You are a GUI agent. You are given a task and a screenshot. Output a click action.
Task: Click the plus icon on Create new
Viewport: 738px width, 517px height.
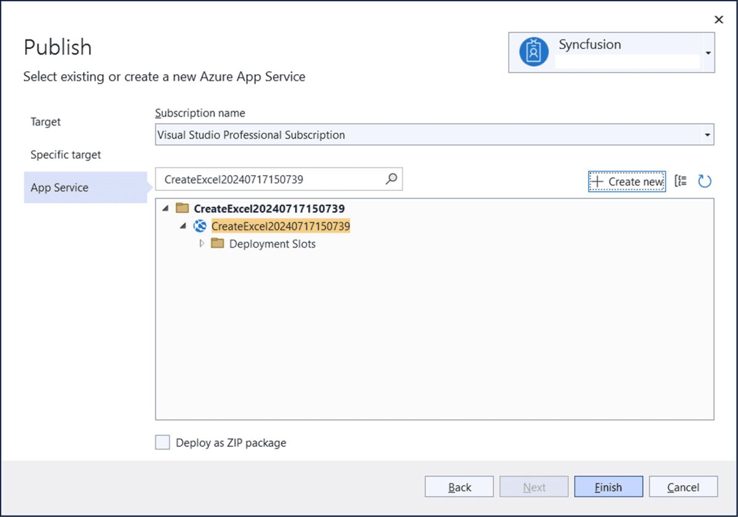click(x=597, y=182)
